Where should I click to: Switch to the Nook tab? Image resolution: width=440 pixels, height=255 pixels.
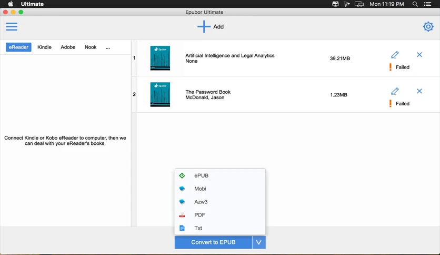pos(91,47)
